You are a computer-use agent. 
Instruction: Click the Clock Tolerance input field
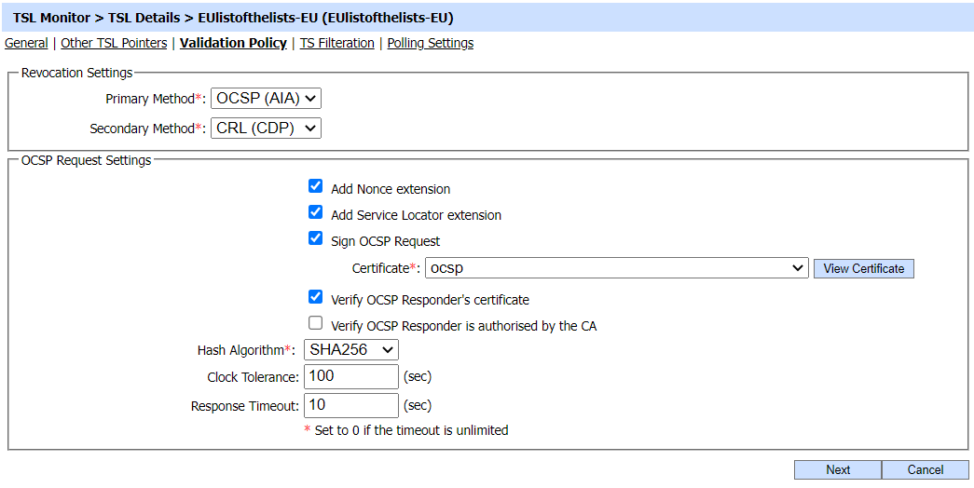pos(351,377)
